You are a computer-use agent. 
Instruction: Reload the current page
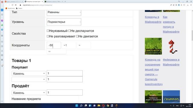click(12, 5)
